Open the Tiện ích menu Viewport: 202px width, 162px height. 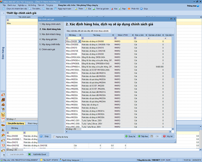coord(41,5)
